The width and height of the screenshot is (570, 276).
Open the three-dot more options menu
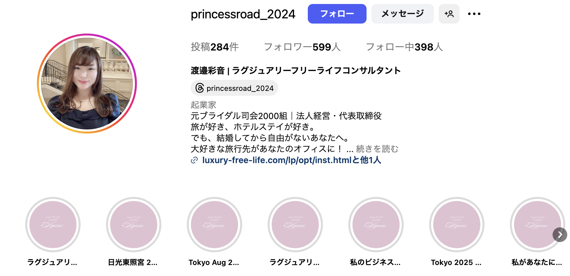pyautogui.click(x=474, y=14)
